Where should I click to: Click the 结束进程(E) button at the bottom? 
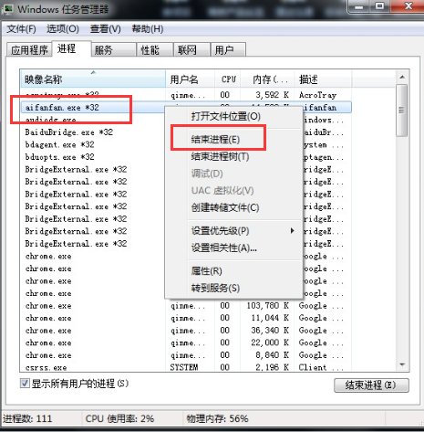pos(371,385)
